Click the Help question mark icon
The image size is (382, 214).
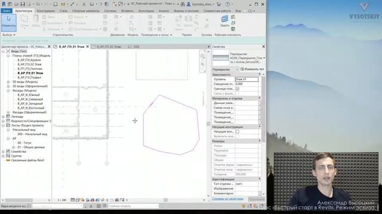227,4
